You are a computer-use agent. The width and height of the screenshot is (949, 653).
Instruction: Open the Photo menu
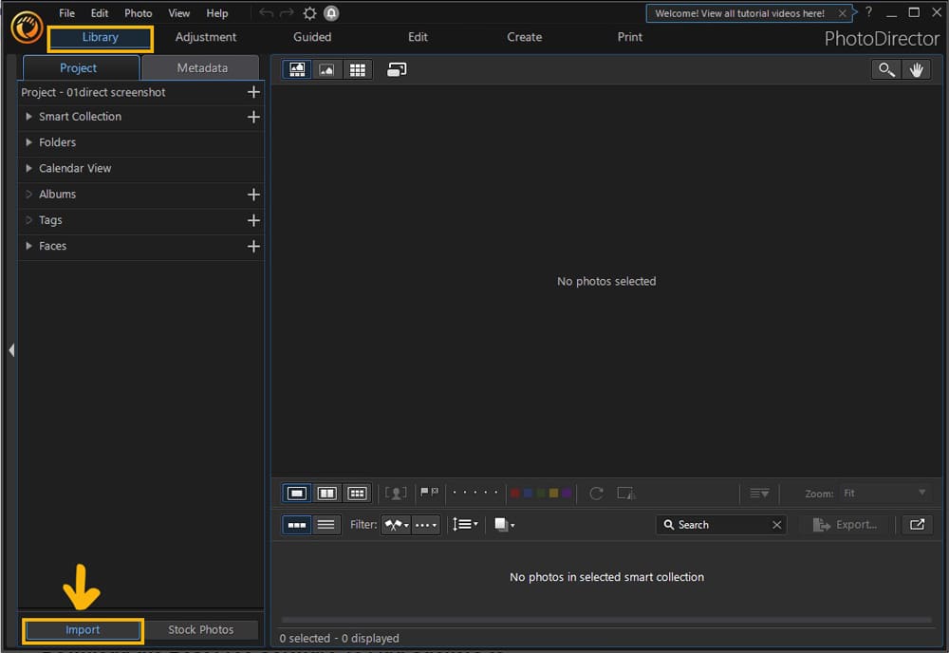(x=138, y=12)
